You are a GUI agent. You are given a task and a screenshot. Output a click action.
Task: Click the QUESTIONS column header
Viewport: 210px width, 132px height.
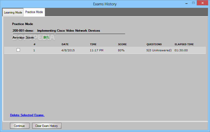tap(154, 44)
